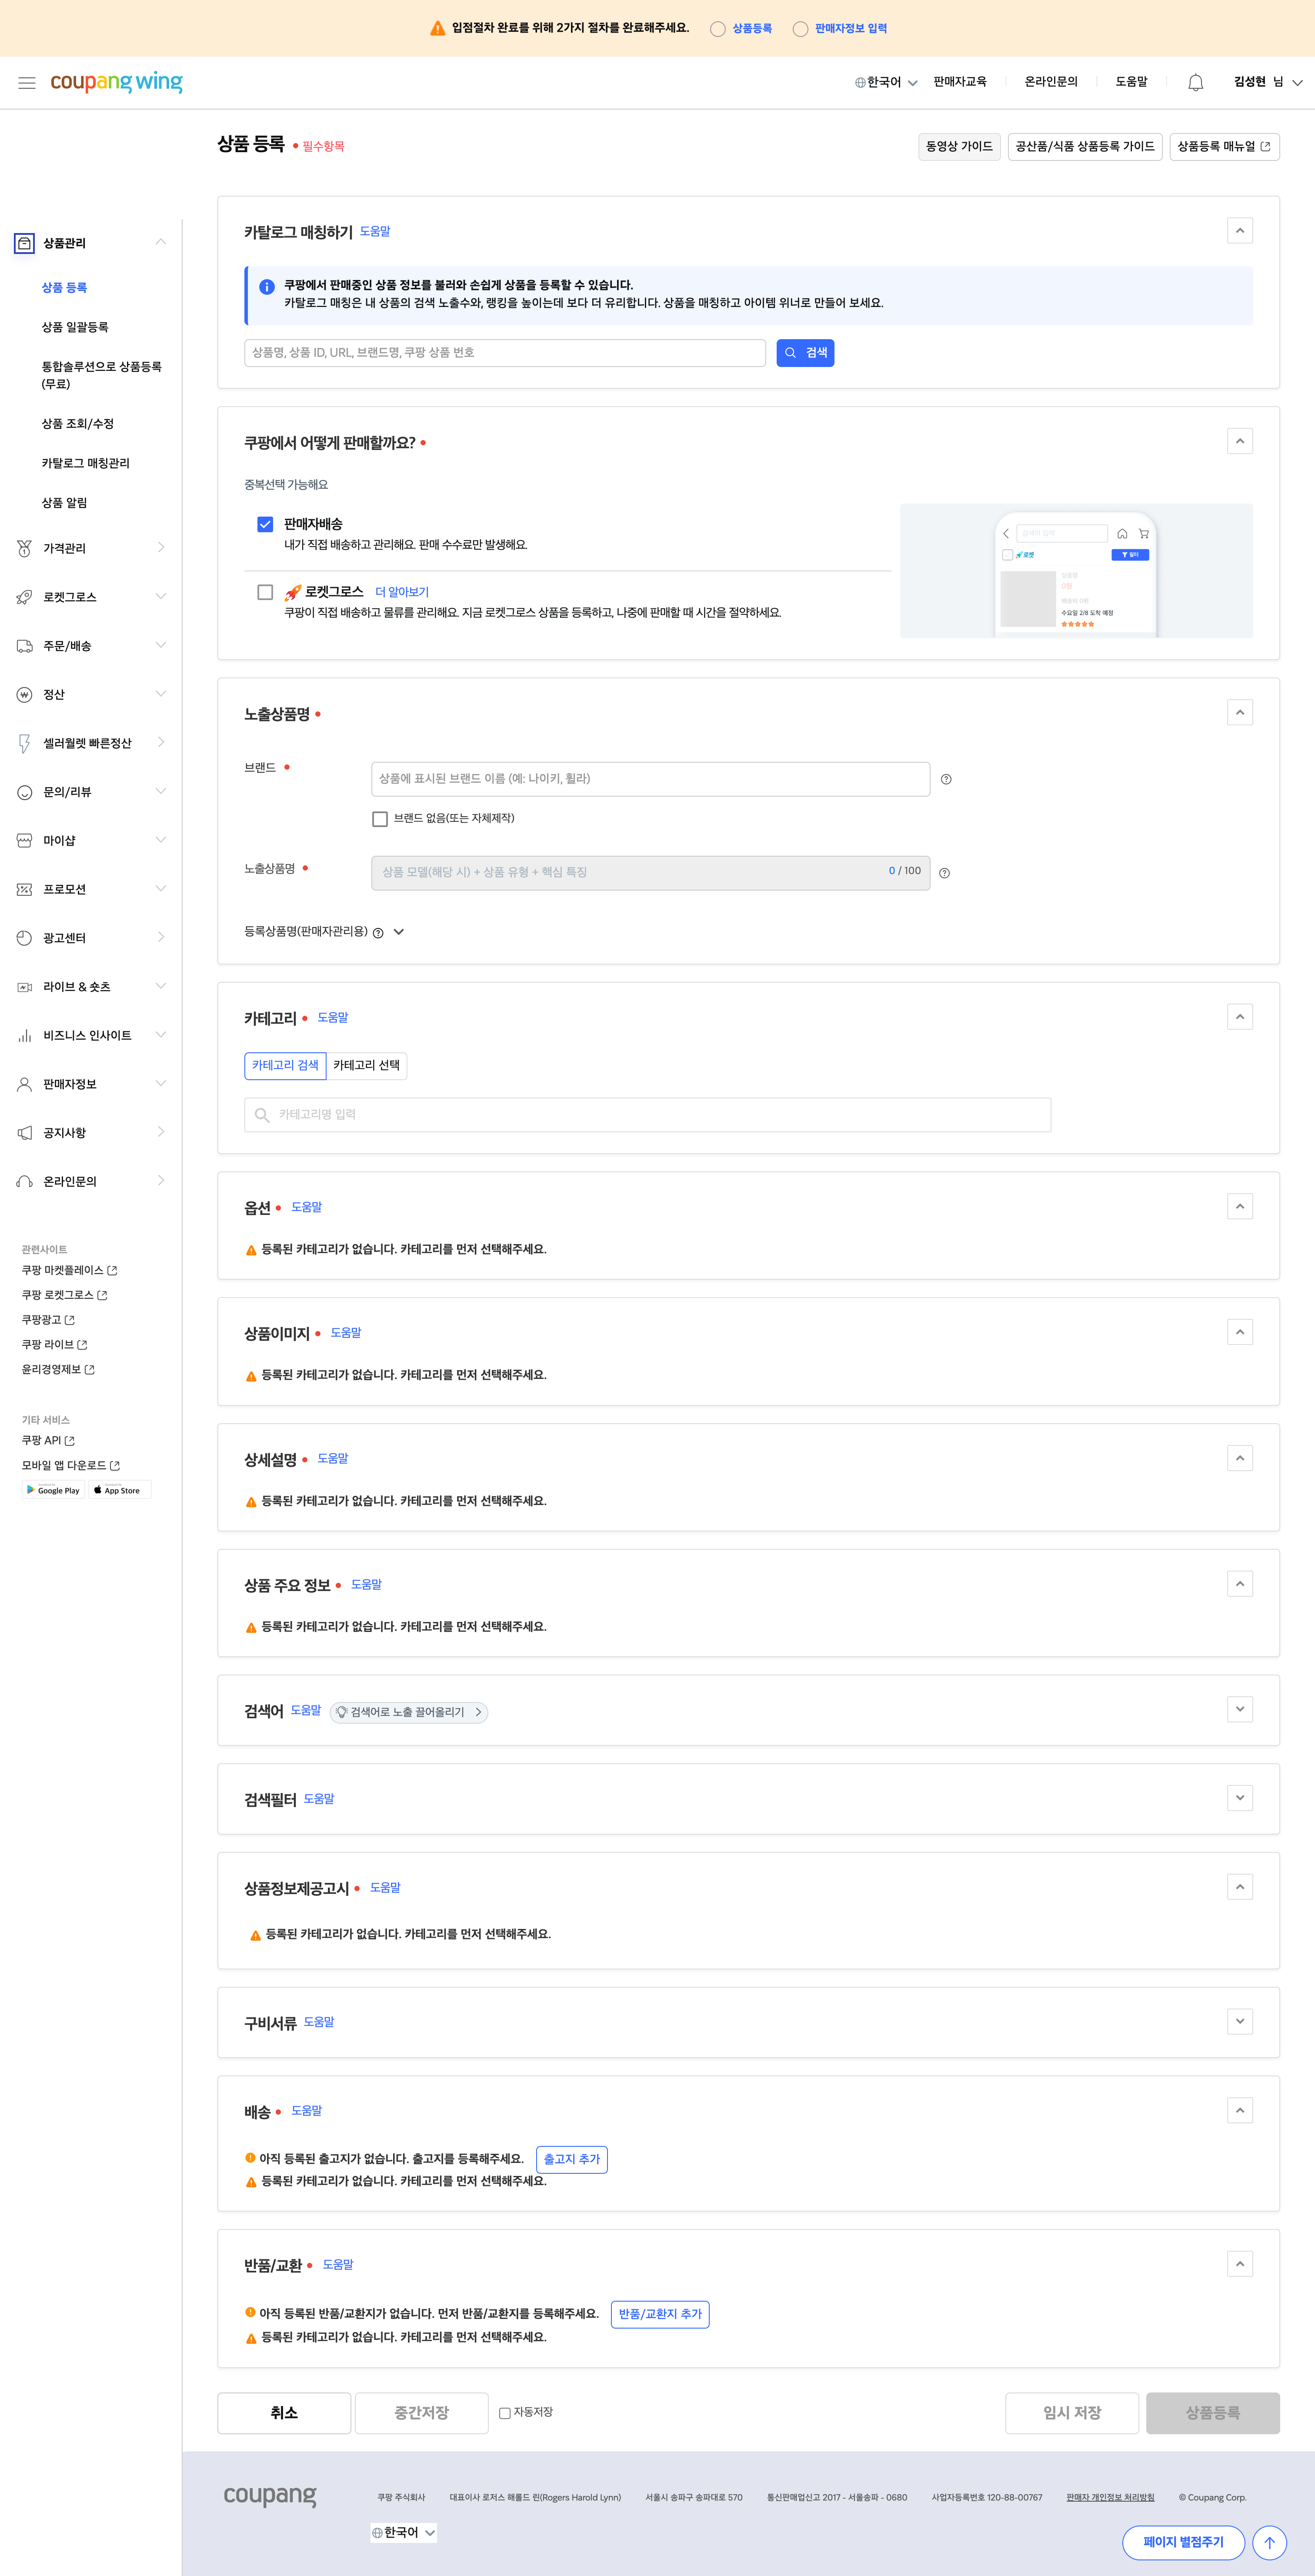Screen dimensions: 1315x2576
Task: Open the footer 한국어 language dropdown
Action: (404, 2532)
